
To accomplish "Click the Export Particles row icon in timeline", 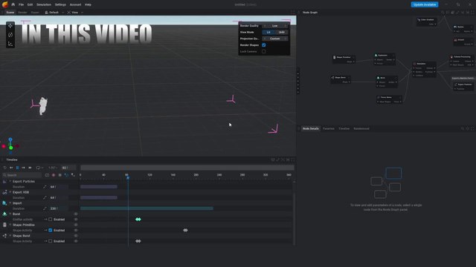I will point(4,181).
